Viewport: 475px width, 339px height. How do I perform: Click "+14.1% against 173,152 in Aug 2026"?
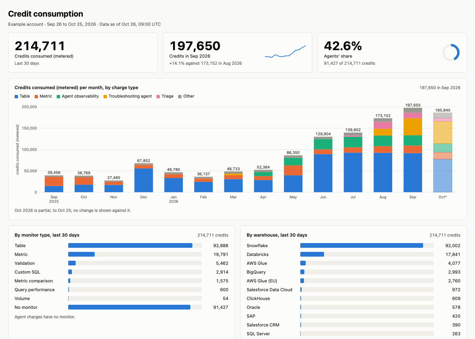[206, 63]
